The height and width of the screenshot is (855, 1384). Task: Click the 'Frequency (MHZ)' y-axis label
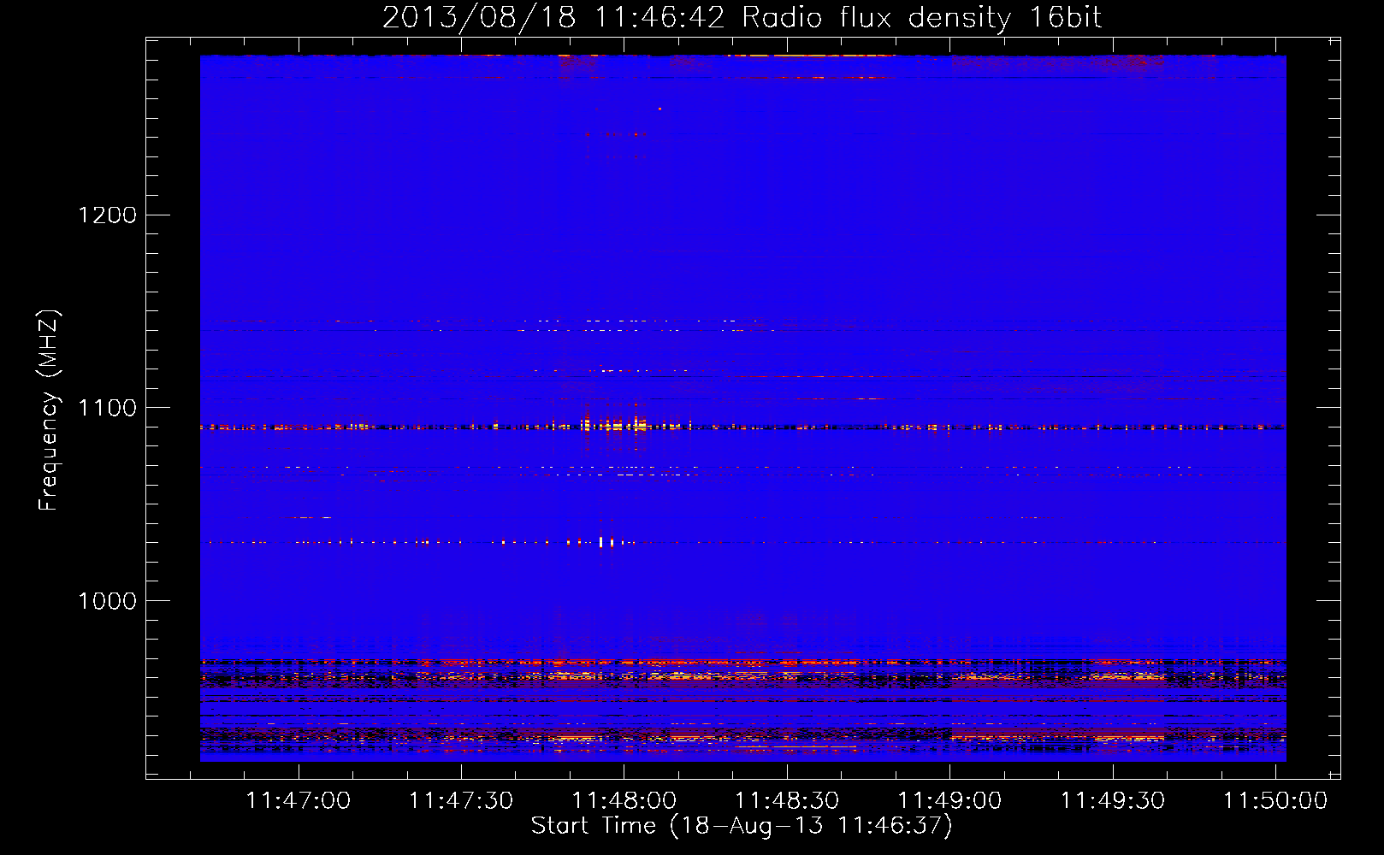coord(49,410)
